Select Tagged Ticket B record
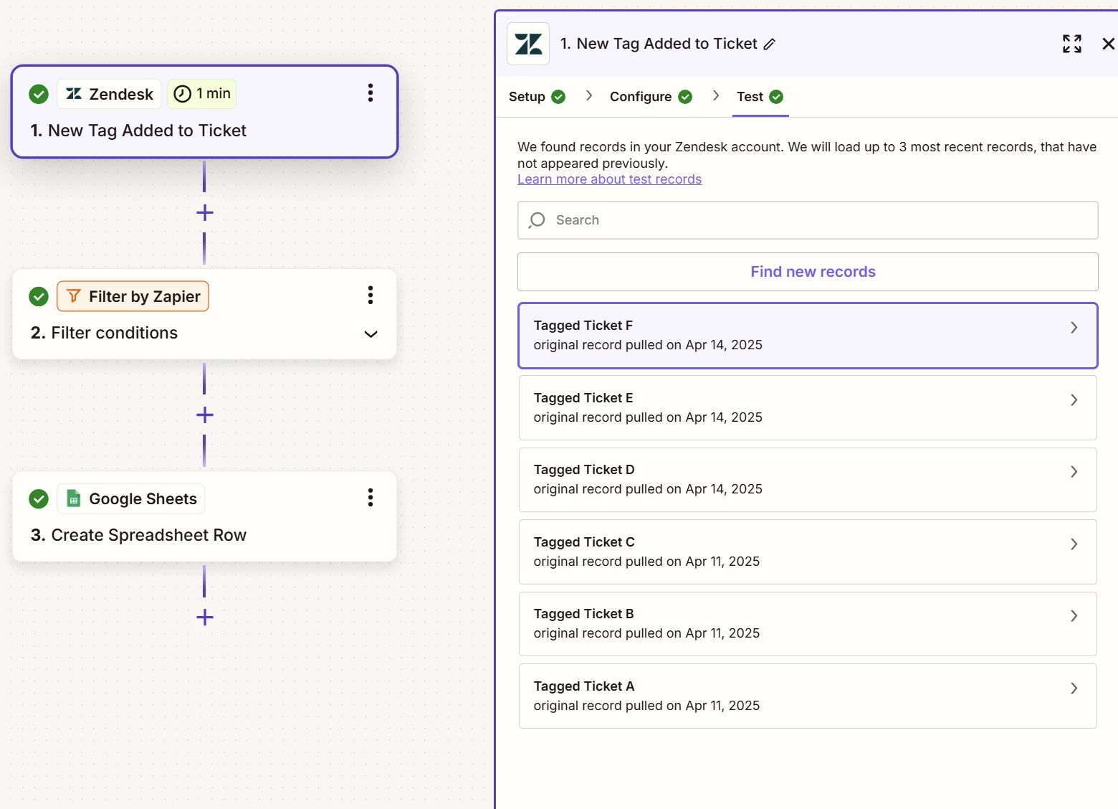1118x809 pixels. [x=808, y=624]
